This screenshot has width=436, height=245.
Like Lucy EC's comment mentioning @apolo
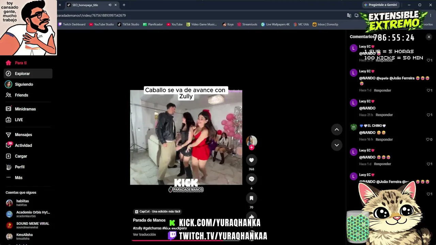coord(428,91)
